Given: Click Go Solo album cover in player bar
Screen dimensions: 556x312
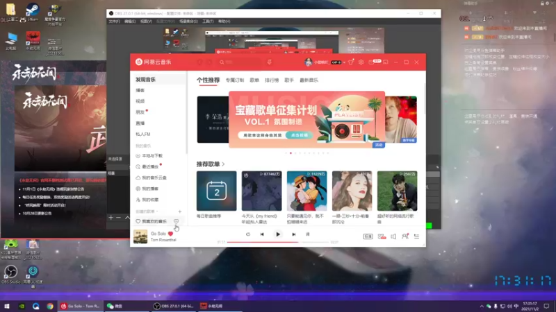Looking at the screenshot, I should (x=140, y=236).
